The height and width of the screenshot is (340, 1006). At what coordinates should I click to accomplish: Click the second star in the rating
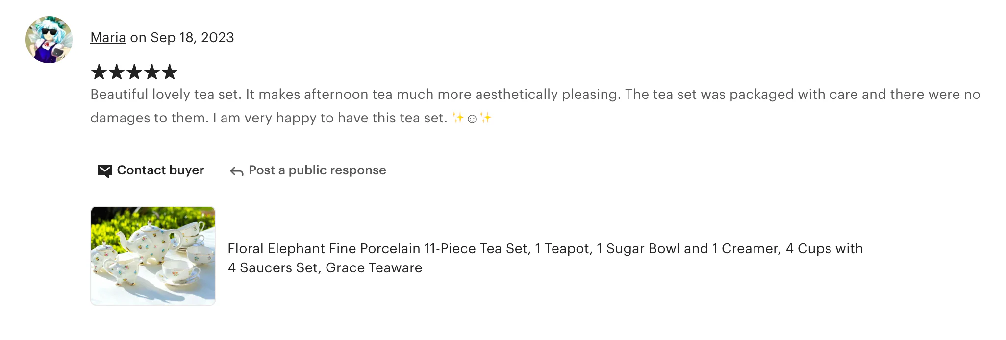click(x=117, y=72)
